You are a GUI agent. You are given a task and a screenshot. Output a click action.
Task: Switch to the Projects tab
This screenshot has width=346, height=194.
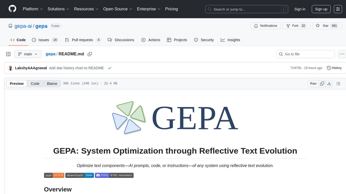pyautogui.click(x=177, y=40)
